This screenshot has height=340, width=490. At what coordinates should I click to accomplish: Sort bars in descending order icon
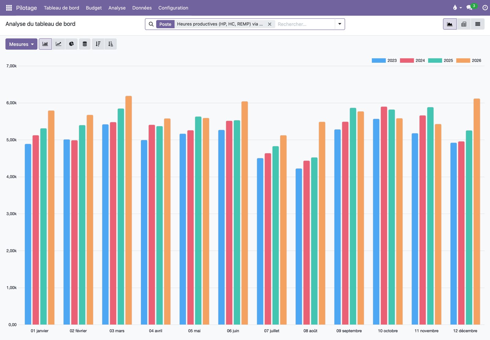click(98, 44)
